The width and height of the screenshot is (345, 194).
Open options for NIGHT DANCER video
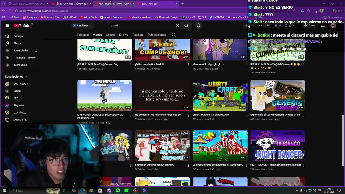[x=304, y=165]
